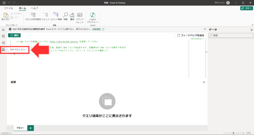Image resolution: width=254 pixels, height=135 pixels.
Task: Click the Undo arrow in title bar
Action: tap(9, 3)
